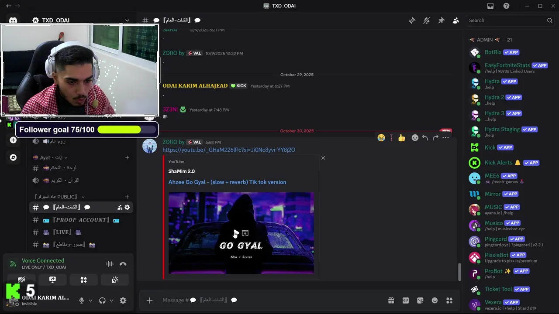Click the Voice Connected status text
This screenshot has height=314, width=559.
tap(43, 261)
